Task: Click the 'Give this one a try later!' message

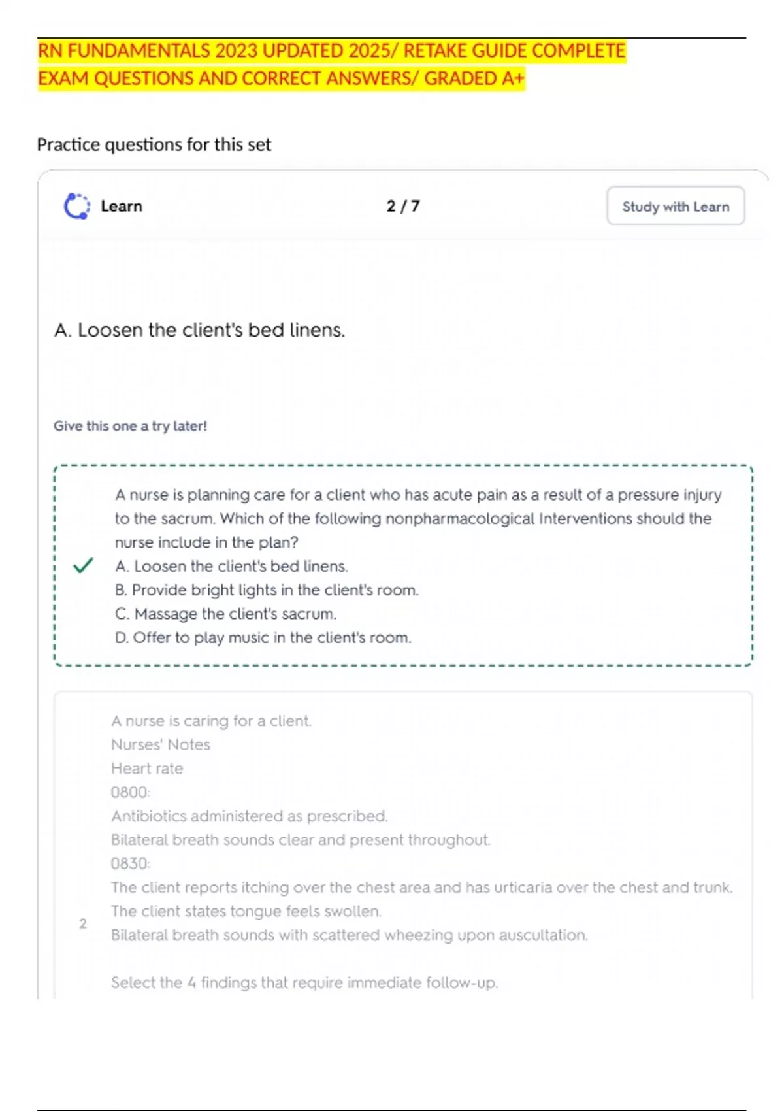Action: 130,426
